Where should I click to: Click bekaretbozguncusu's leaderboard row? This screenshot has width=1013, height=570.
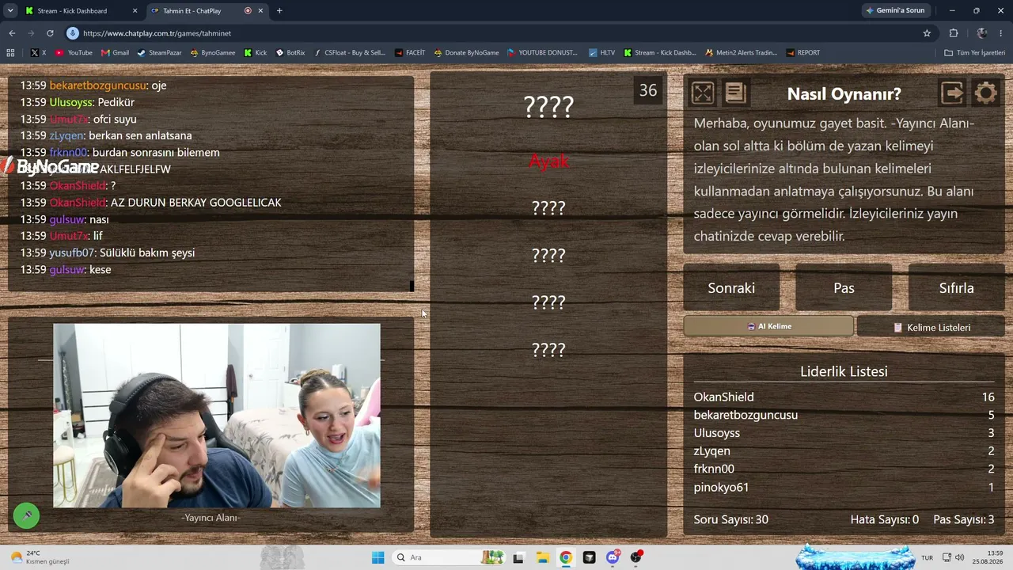tap(844, 415)
